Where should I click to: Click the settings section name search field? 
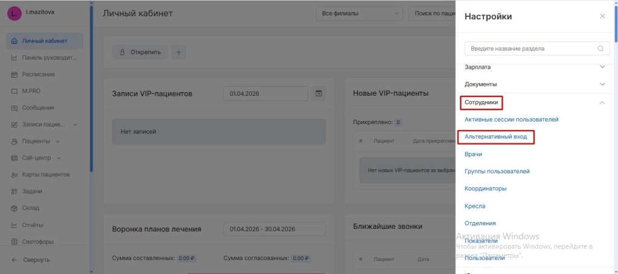(x=528, y=49)
